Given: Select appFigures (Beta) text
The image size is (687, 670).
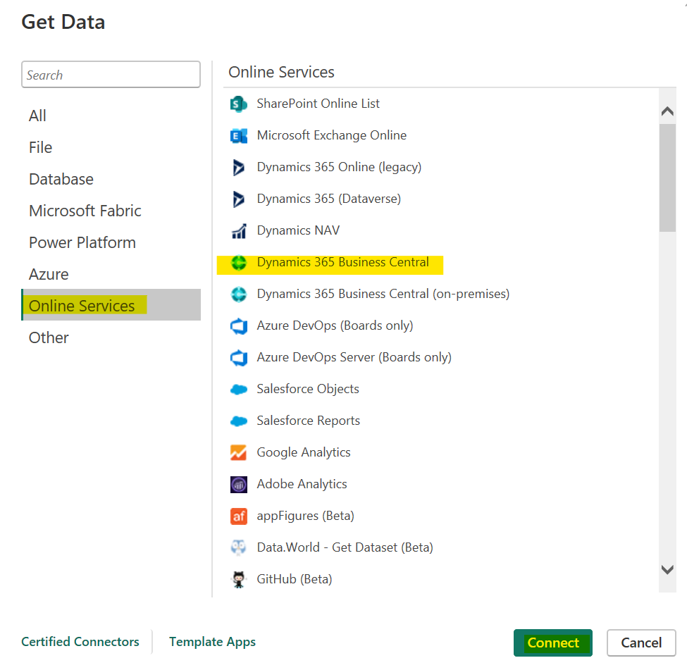Looking at the screenshot, I should click(305, 516).
